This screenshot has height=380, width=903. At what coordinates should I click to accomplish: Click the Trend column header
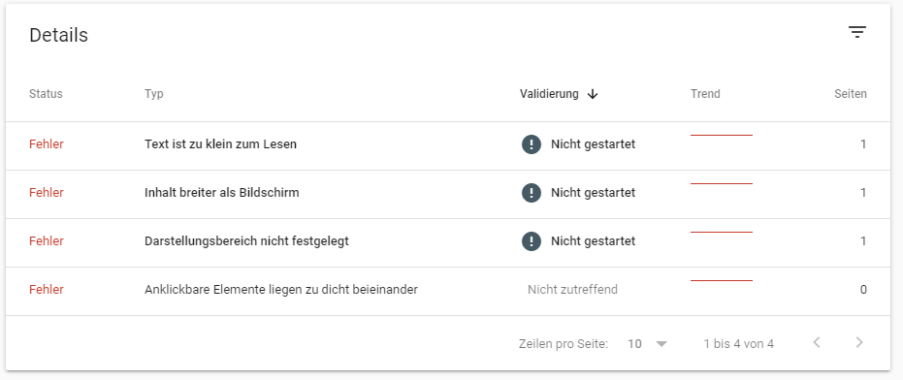click(705, 94)
